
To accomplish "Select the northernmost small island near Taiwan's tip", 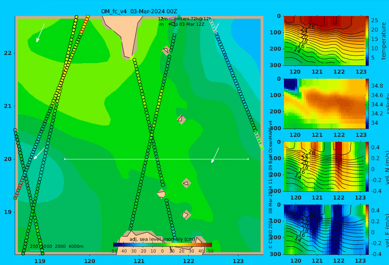I will (166, 50).
